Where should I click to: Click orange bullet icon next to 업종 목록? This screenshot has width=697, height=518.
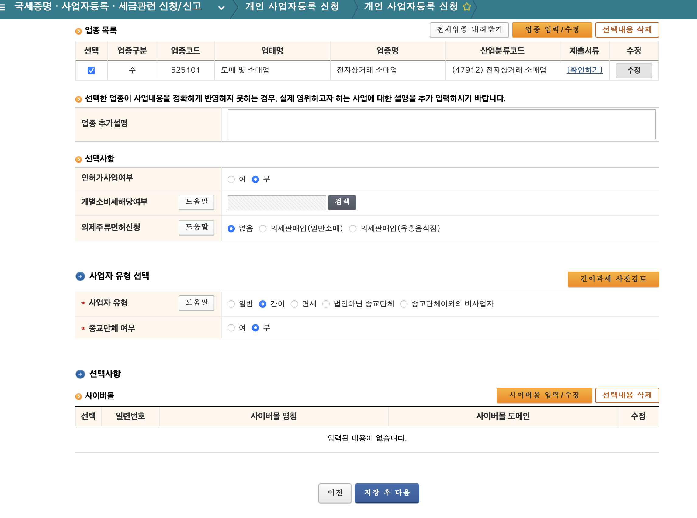[x=78, y=31]
